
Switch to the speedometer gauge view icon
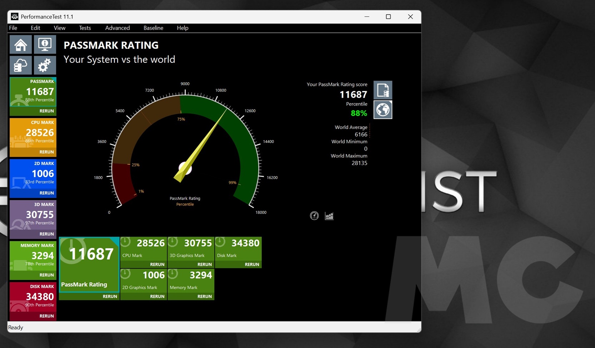tap(314, 215)
